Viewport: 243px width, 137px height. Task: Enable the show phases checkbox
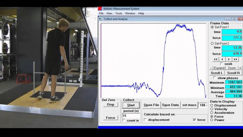tap(215, 78)
